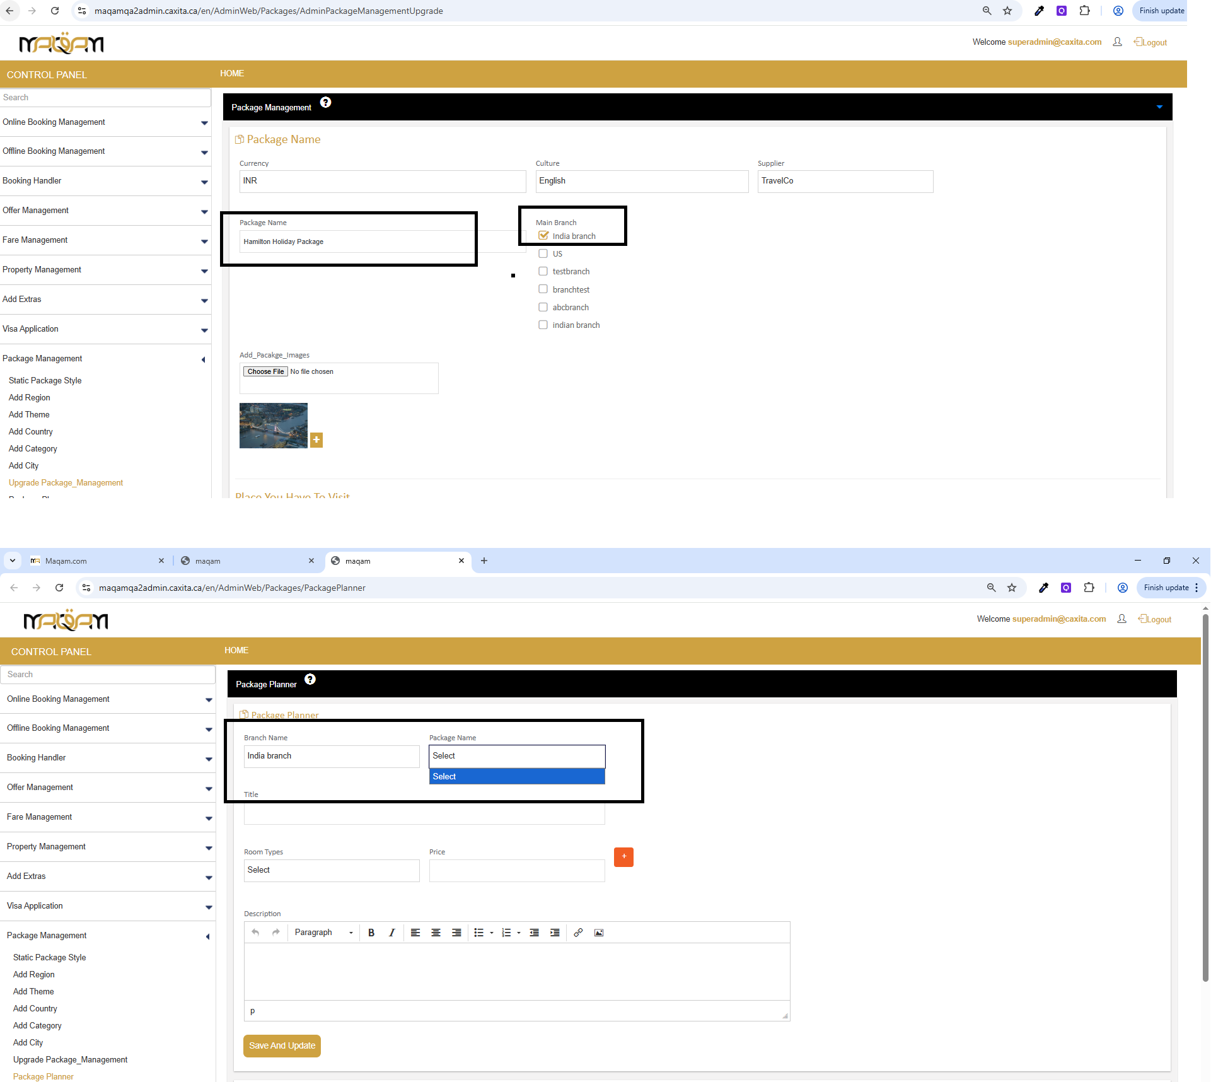Click Bold icon in Description editor
Viewport: 1223px width, 1082px height.
(371, 933)
